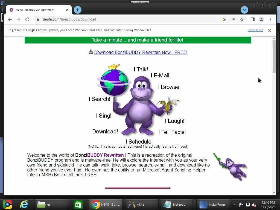Show hidden system tray icons
280x210 pixels.
(x=234, y=205)
